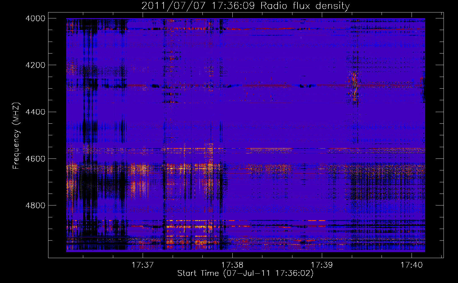Click the 4000 frequency tick label

point(35,18)
